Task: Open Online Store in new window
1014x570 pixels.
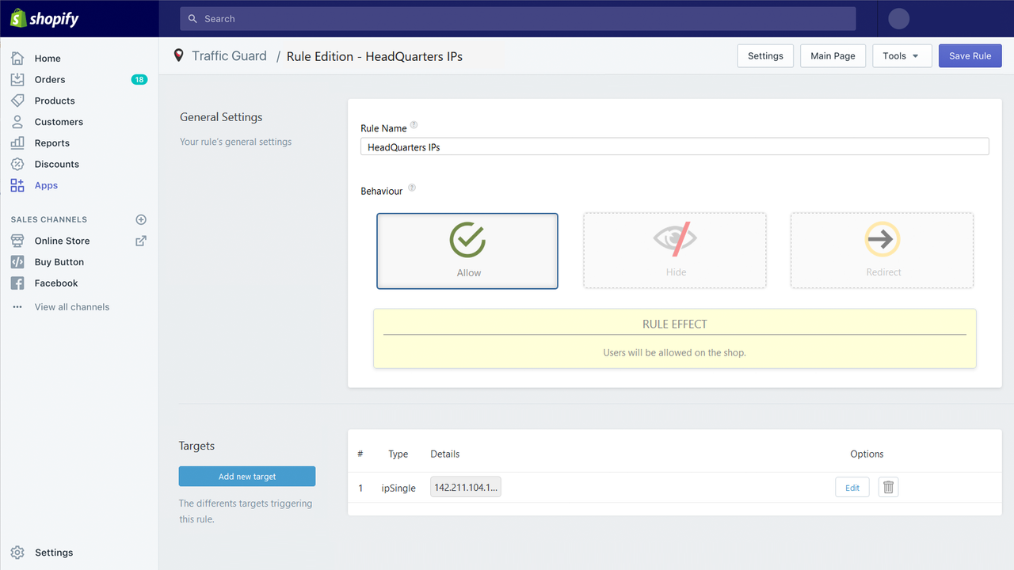Action: point(140,241)
